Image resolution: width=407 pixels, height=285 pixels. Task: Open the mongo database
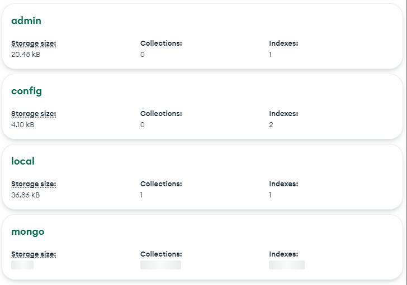28,231
